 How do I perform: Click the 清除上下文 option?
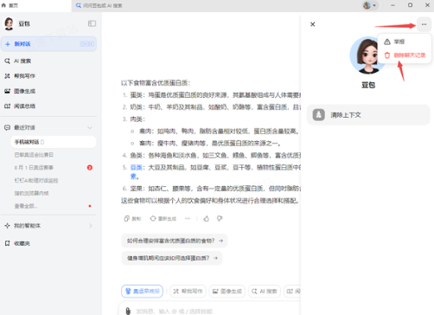coord(368,115)
